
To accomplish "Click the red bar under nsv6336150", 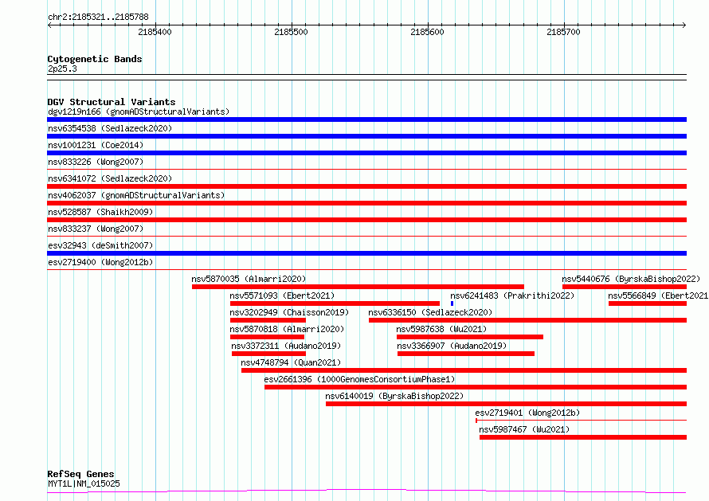I will [x=527, y=320].
